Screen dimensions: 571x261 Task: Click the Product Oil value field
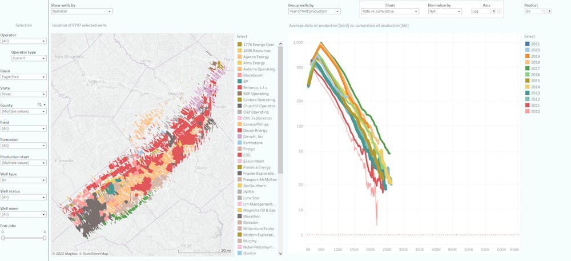[533, 11]
